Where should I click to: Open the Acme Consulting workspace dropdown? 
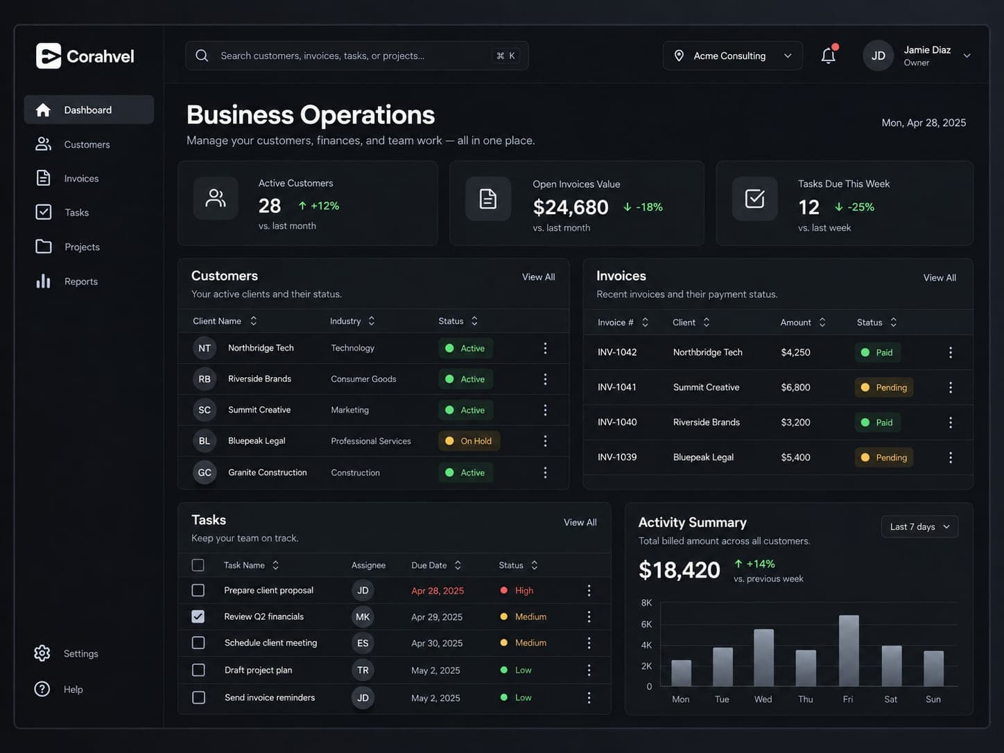(733, 55)
